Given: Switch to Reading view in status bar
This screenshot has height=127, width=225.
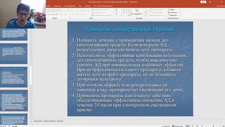Looking at the screenshot, I should (197, 126).
